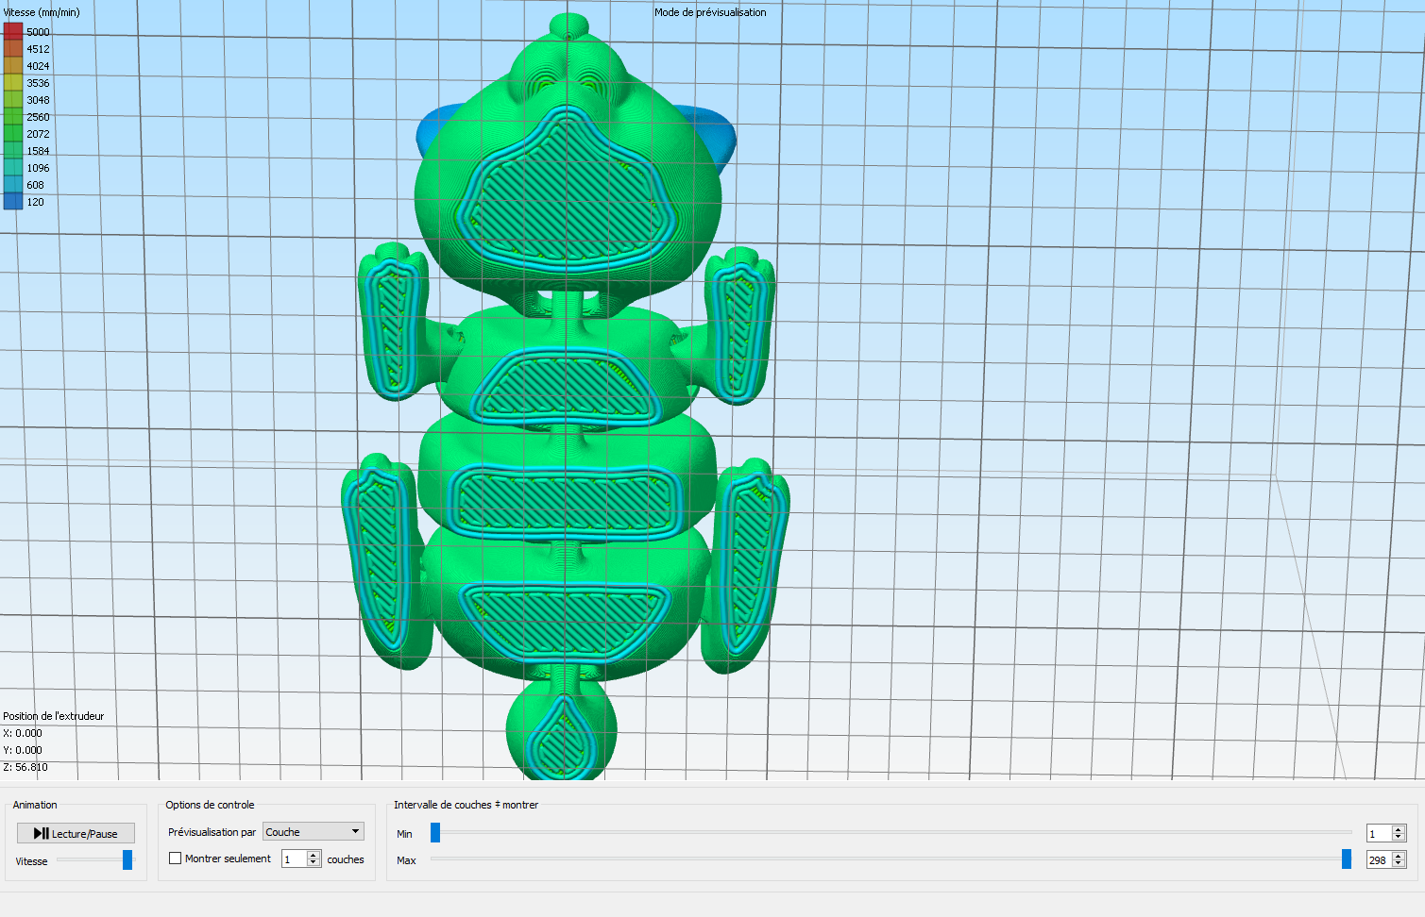1425x917 pixels.
Task: Increase Min layer with up arrow
Action: 1399,829
